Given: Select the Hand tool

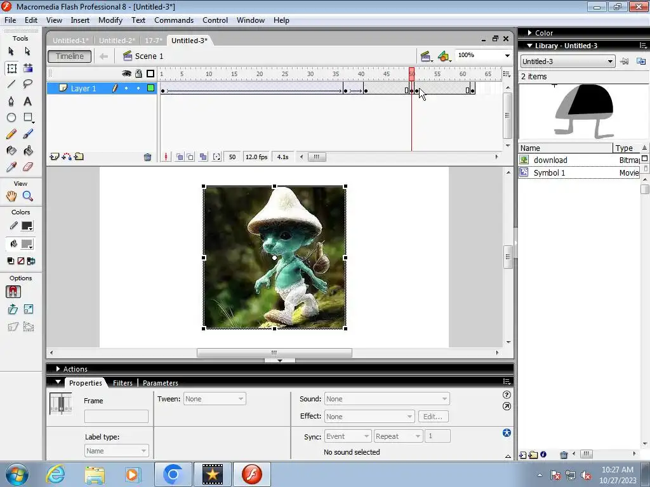Looking at the screenshot, I should coord(11,197).
